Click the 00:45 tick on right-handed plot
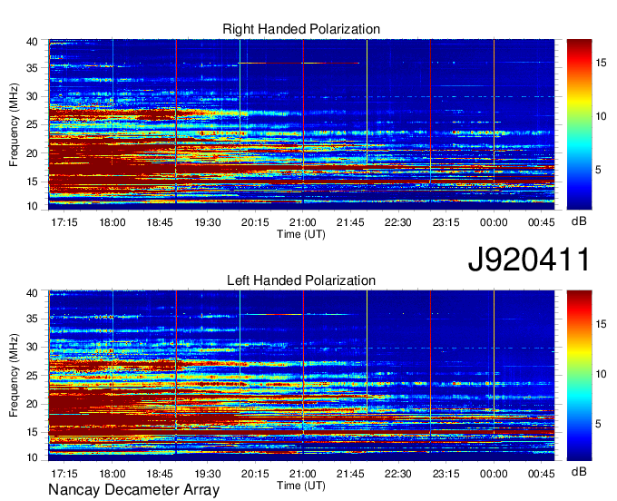Screen dimensions: 617x501 coord(541,222)
